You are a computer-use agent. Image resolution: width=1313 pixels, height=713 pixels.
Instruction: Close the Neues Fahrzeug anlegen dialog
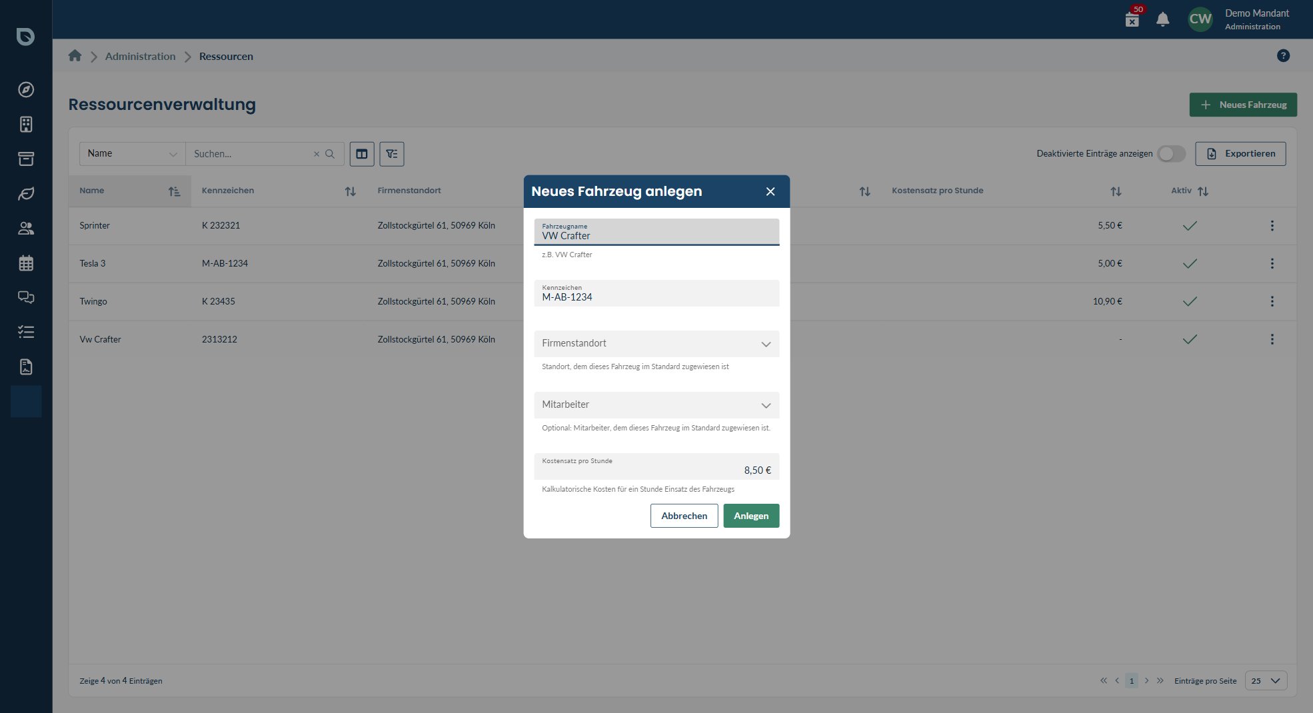point(770,192)
